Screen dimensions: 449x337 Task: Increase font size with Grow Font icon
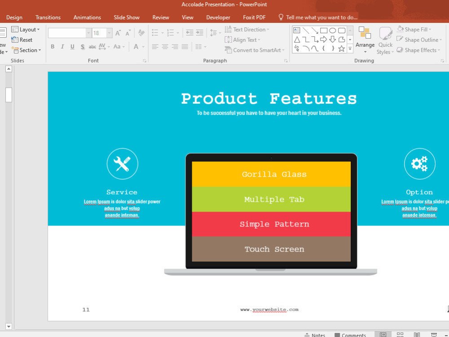(x=118, y=32)
